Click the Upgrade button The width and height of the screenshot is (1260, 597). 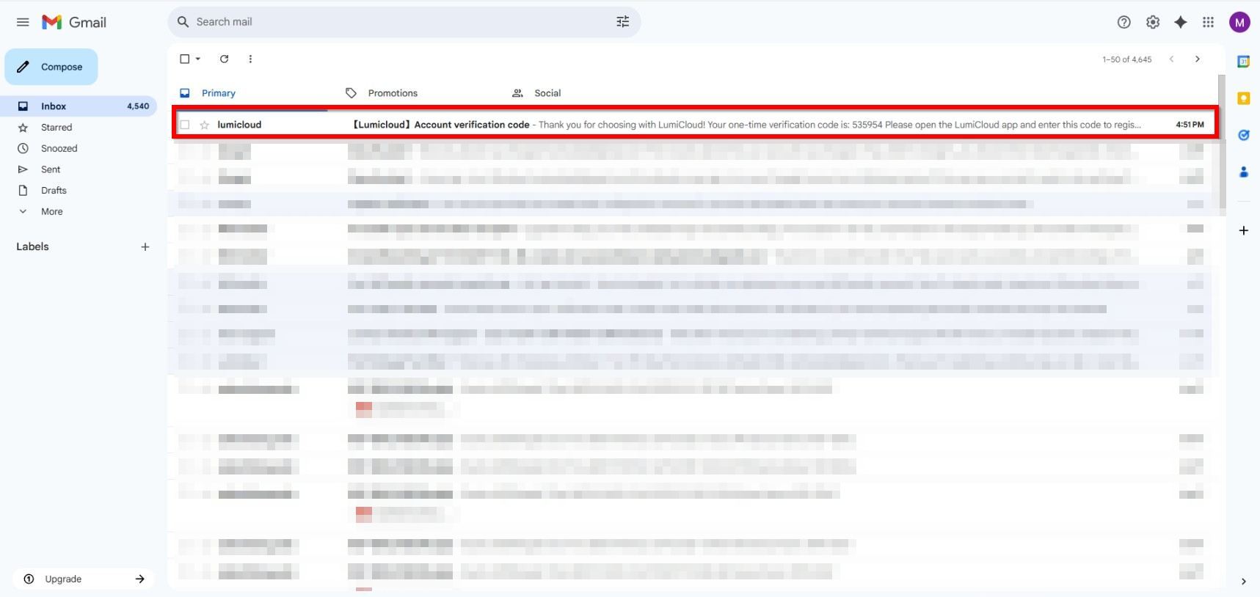pyautogui.click(x=83, y=579)
